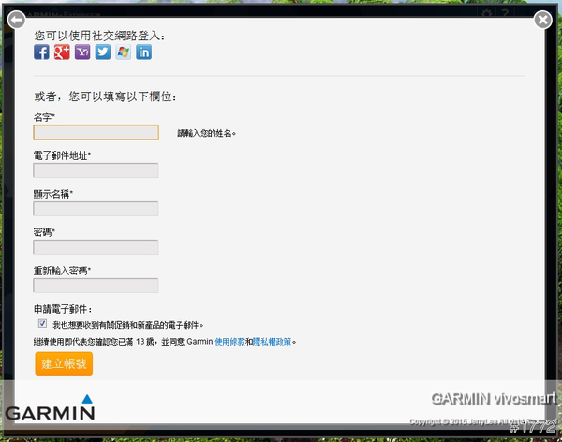
Task: Click the 申請電子郵件 label
Action: point(63,309)
